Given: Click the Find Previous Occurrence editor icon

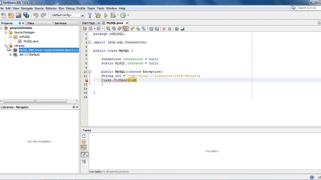Looking at the screenshot, I should click(x=114, y=29).
